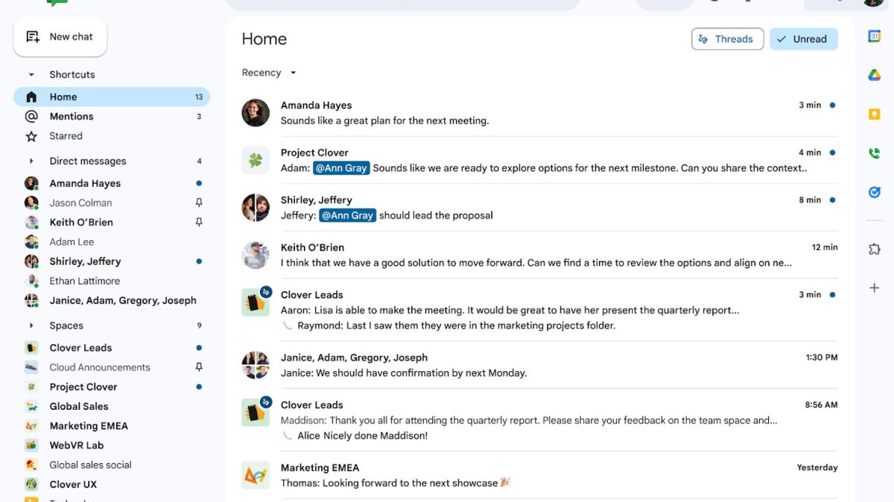Open the phone Voice side panel icon
The image size is (894, 502).
pos(875,153)
